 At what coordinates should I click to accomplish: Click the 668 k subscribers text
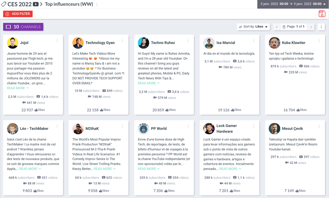tap(21, 178)
